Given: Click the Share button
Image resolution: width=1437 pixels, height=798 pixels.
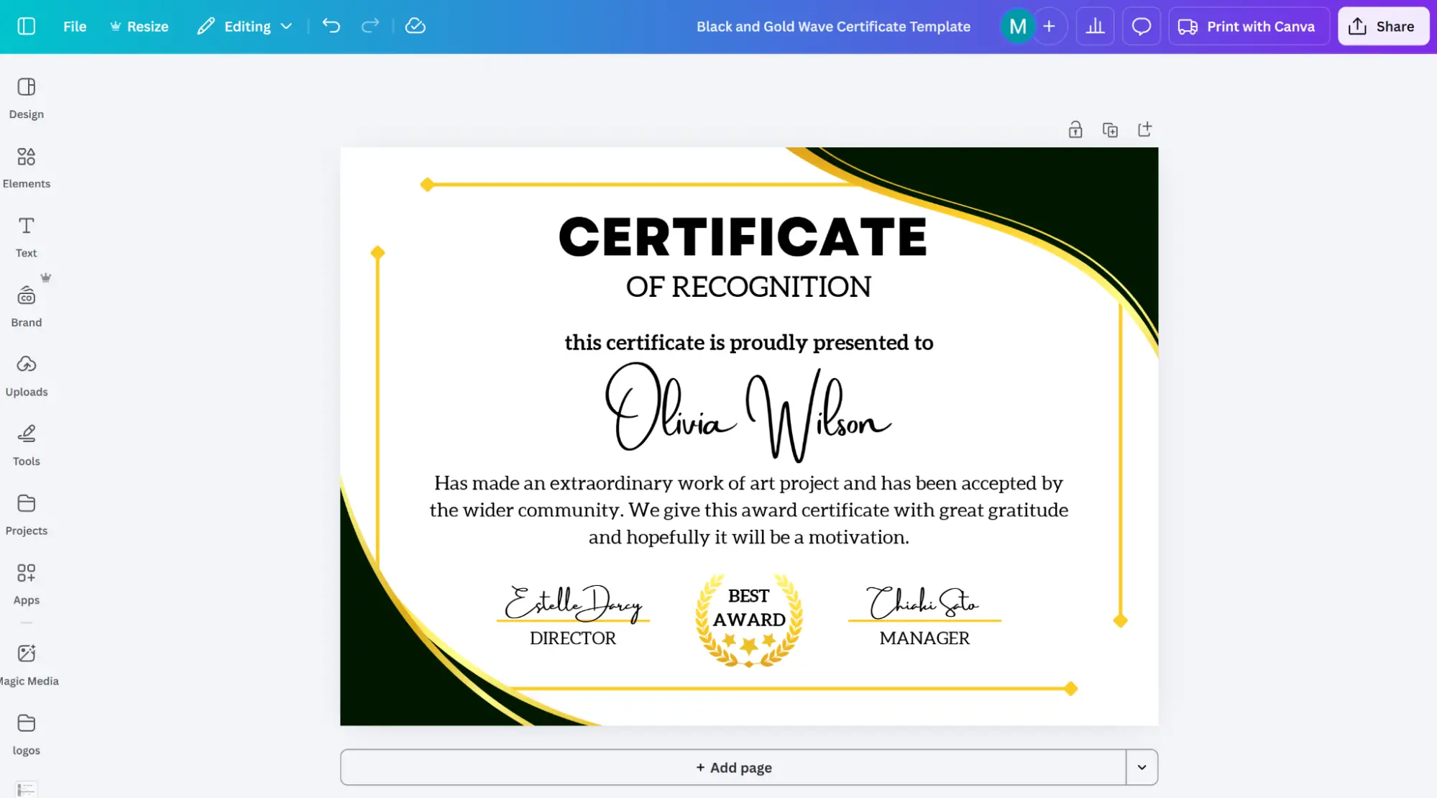Looking at the screenshot, I should click(1382, 26).
